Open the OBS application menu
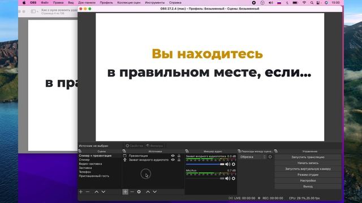Viewport: 362px width, 203px height. (x=33, y=3)
